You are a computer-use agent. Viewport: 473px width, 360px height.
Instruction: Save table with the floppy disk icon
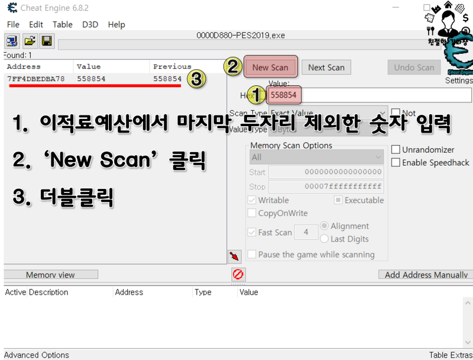point(47,41)
